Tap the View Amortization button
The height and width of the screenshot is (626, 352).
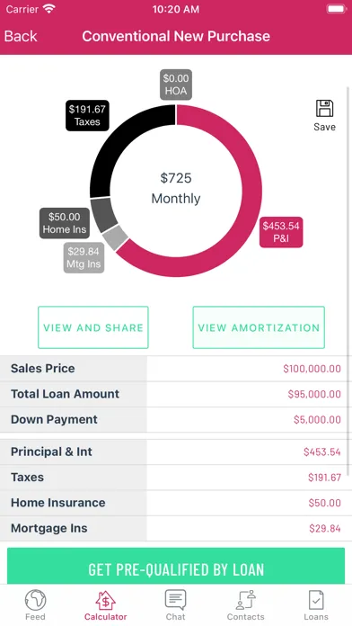pos(259,327)
